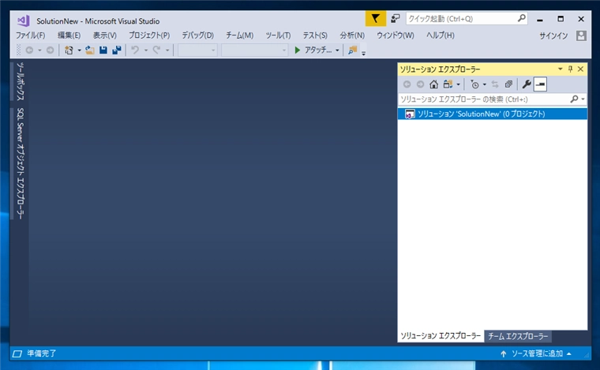This screenshot has height=370, width=600.
Task: Open the solution configurations combo box
Action: tap(197, 50)
